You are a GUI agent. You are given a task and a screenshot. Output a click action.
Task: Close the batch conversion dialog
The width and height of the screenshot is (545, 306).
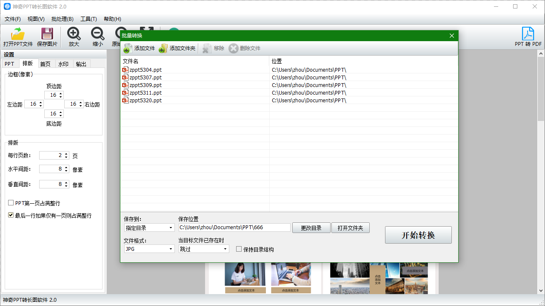[x=452, y=36]
